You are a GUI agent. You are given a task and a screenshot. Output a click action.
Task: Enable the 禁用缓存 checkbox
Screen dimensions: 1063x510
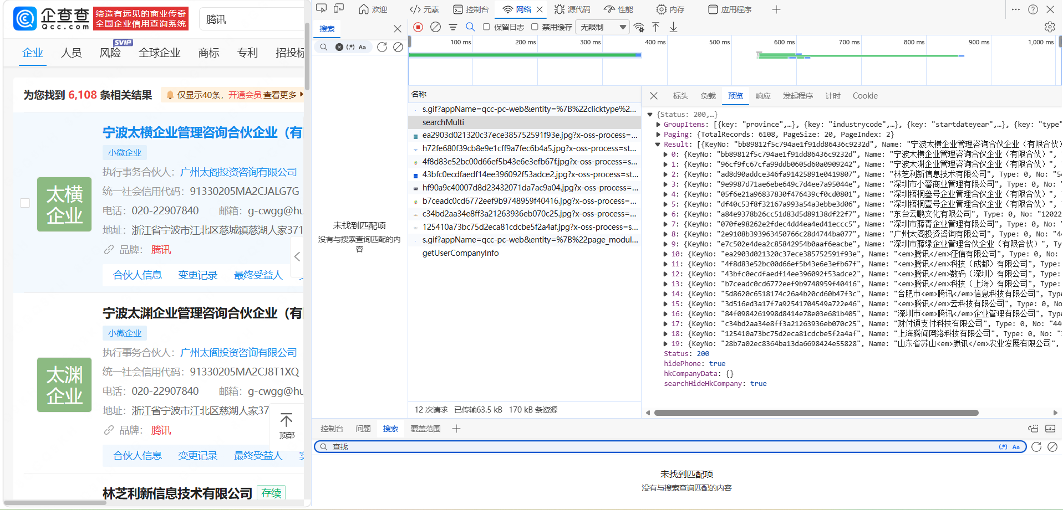535,27
